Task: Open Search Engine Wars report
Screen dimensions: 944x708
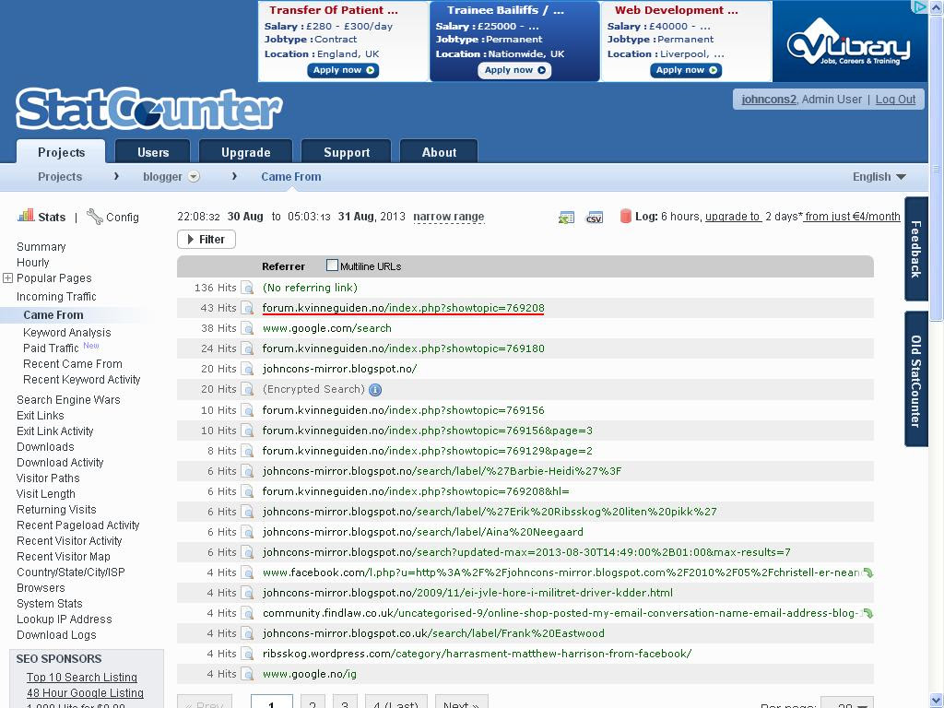Action: 68,400
